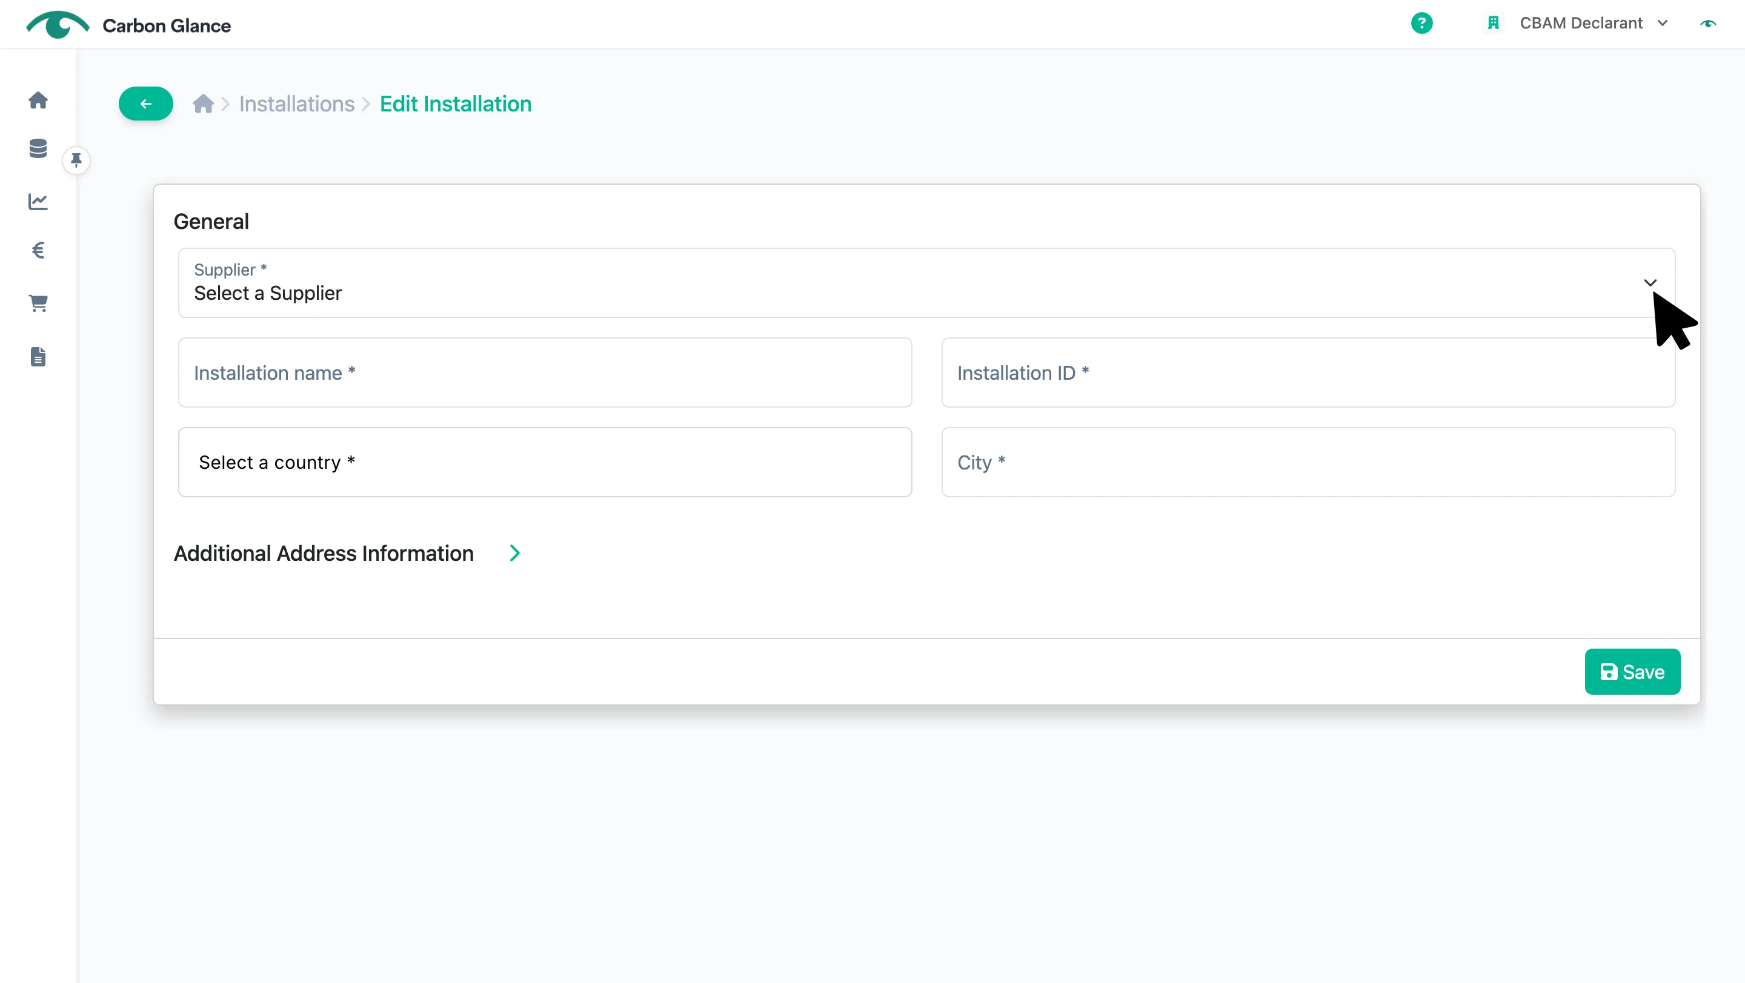Open the database sidebar icon
The image size is (1745, 983).
point(38,148)
